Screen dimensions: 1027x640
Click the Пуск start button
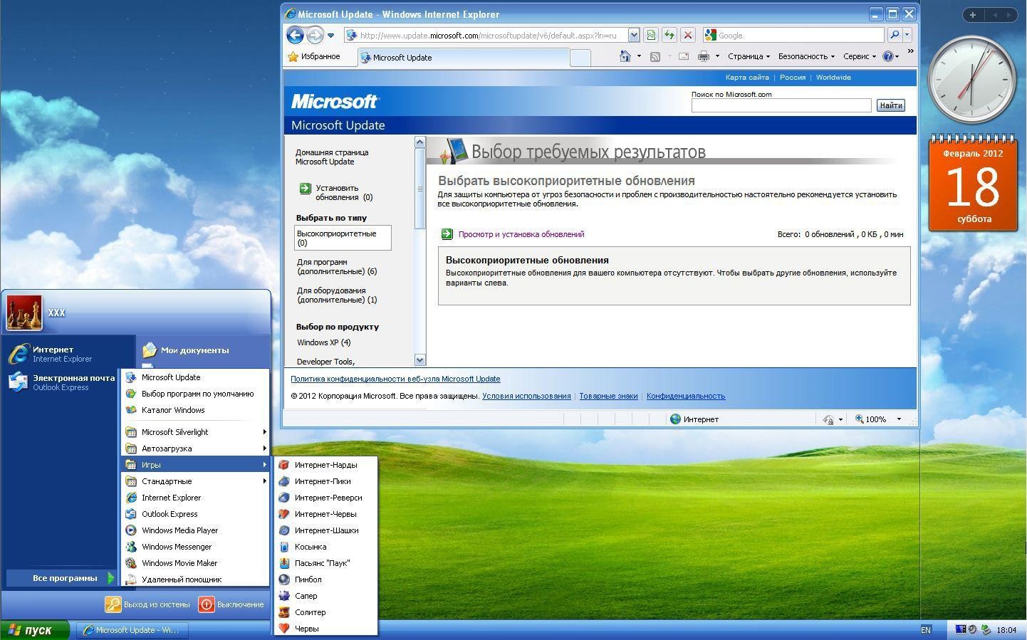[x=35, y=630]
